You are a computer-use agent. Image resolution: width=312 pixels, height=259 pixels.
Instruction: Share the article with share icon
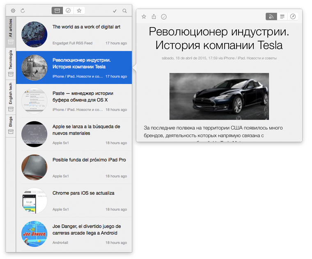pos(154,16)
